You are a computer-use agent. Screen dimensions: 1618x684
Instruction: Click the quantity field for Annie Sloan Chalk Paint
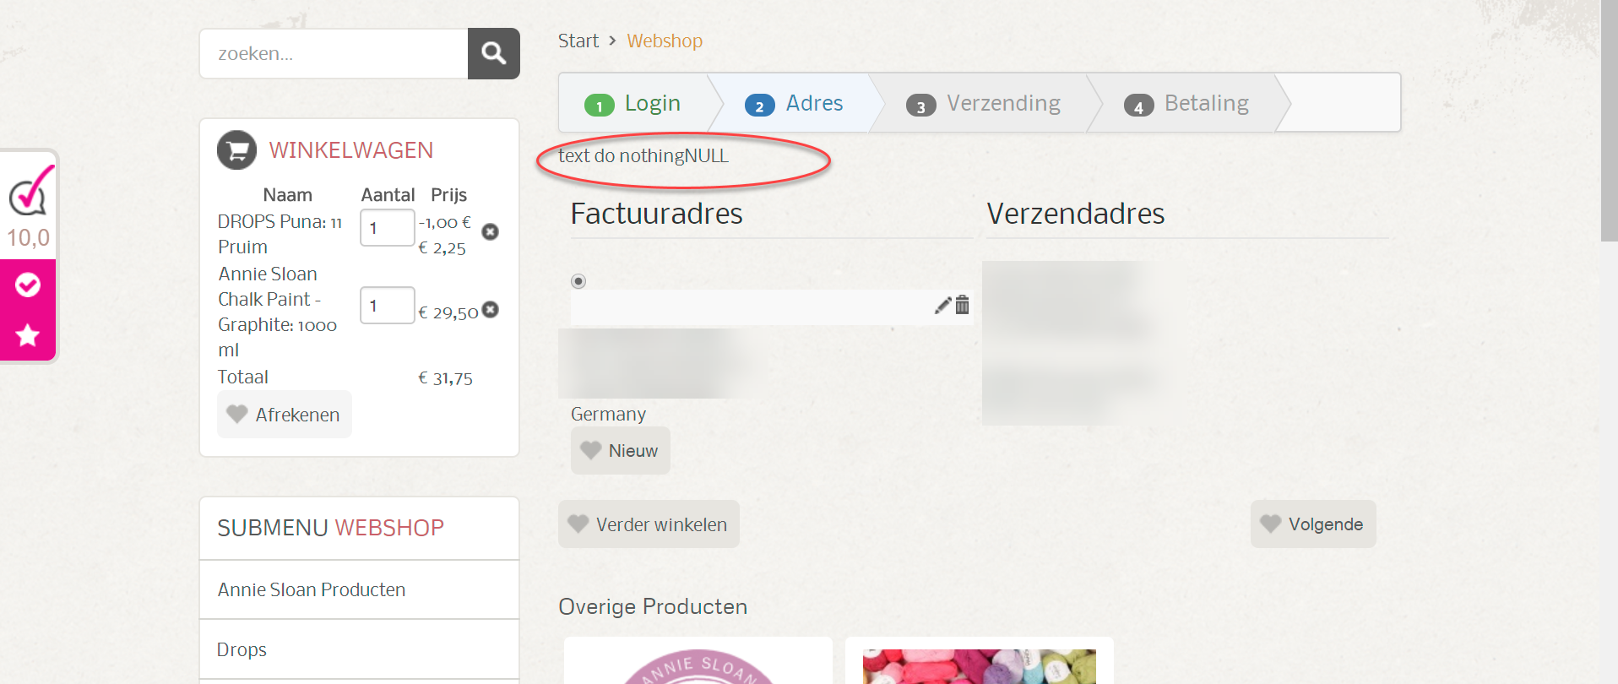387,306
